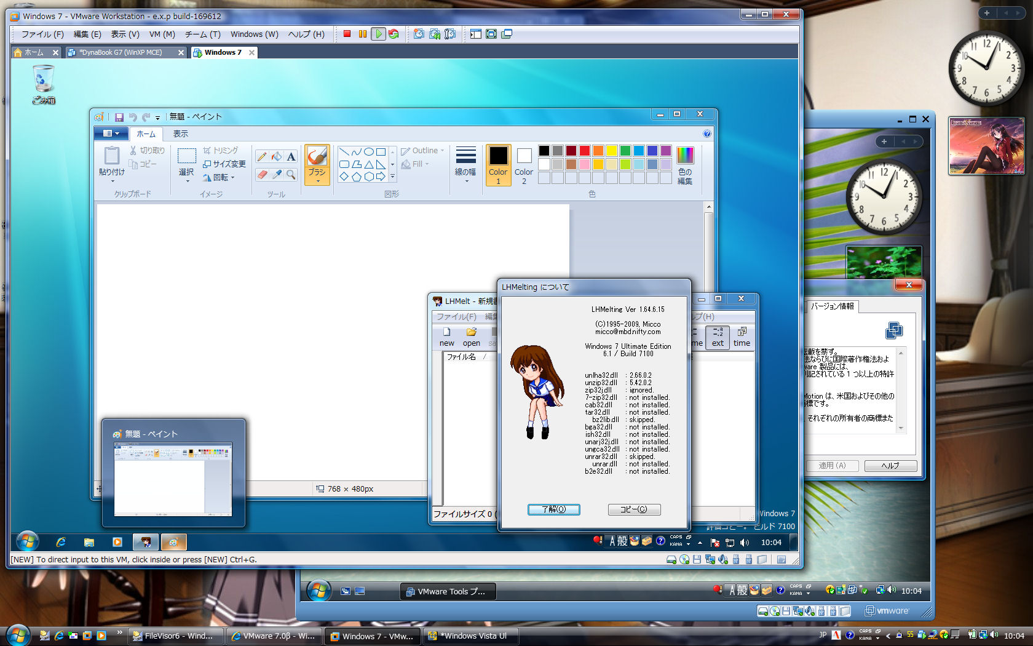
Task: Select the ブラシ brush tool icon
Action: click(317, 156)
